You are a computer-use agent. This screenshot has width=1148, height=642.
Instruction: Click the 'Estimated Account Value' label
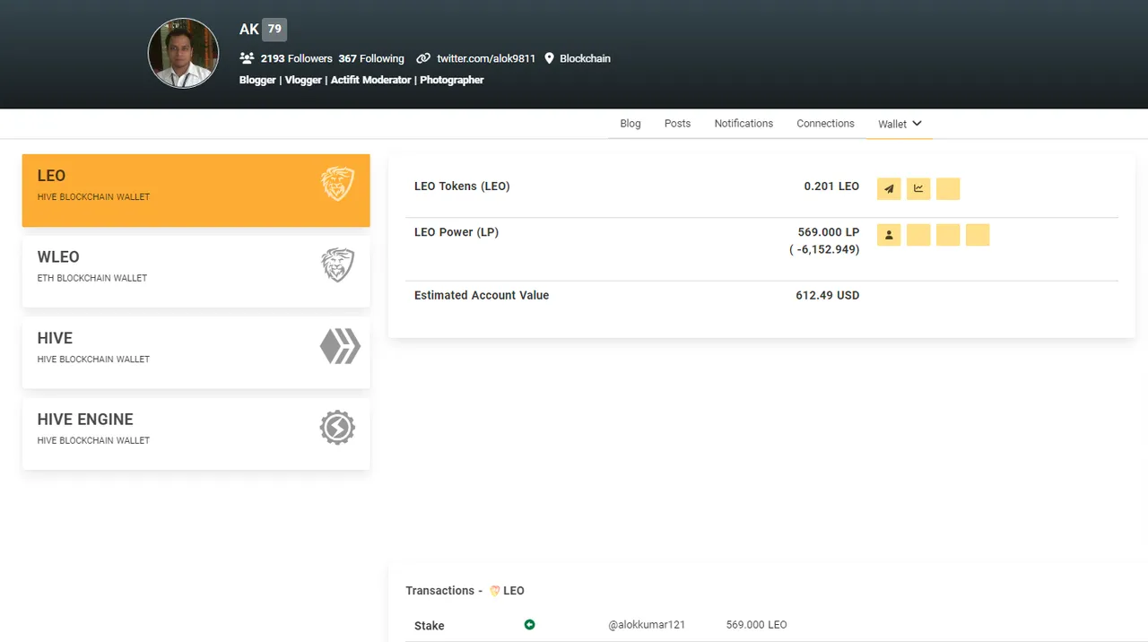(482, 295)
